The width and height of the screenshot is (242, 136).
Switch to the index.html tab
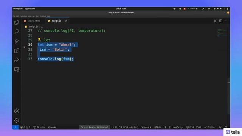click(34, 21)
